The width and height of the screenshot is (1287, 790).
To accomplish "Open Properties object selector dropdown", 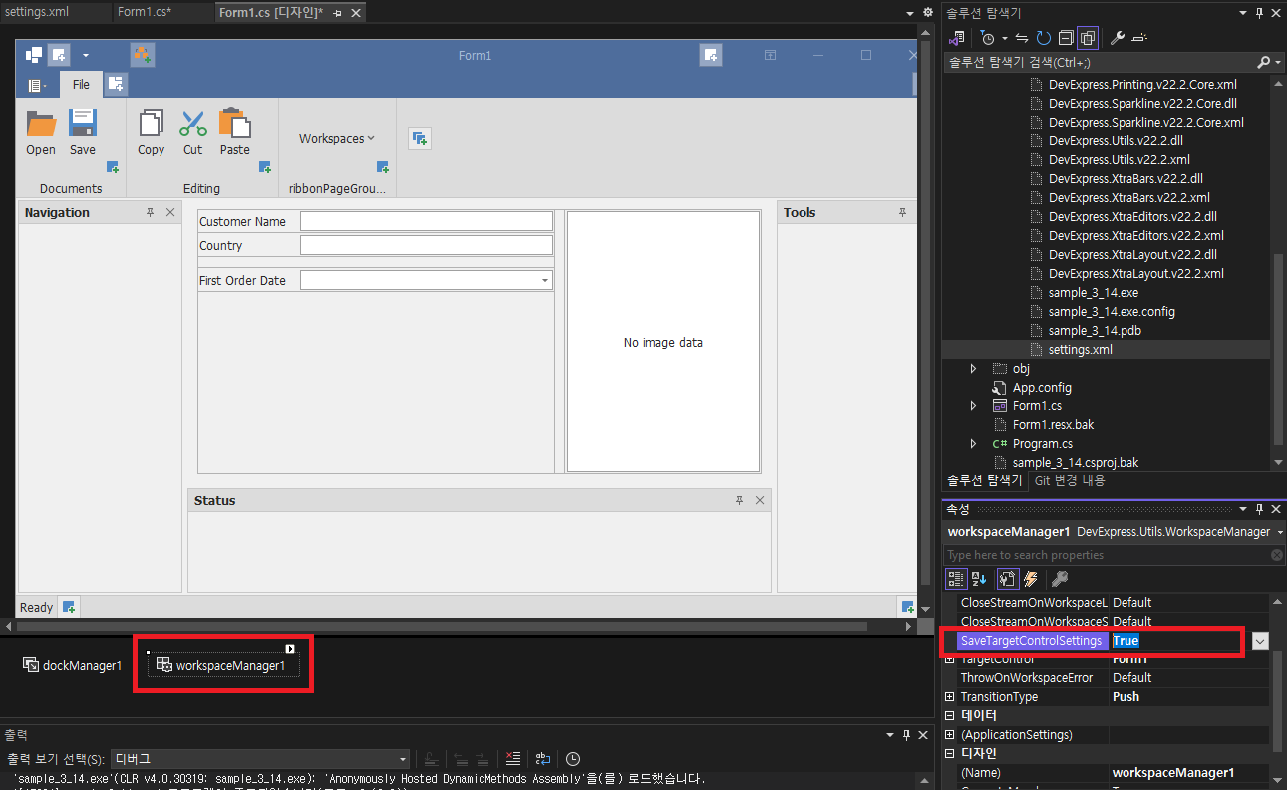I will click(x=1279, y=532).
